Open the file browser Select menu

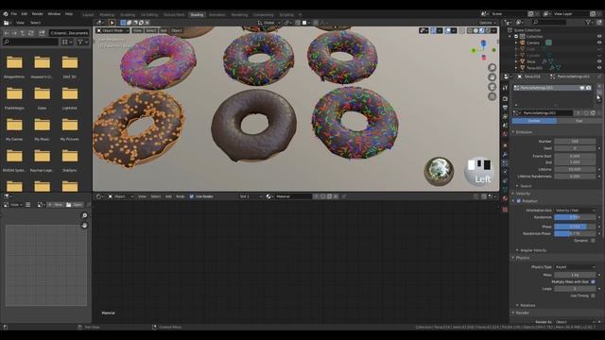35,23
